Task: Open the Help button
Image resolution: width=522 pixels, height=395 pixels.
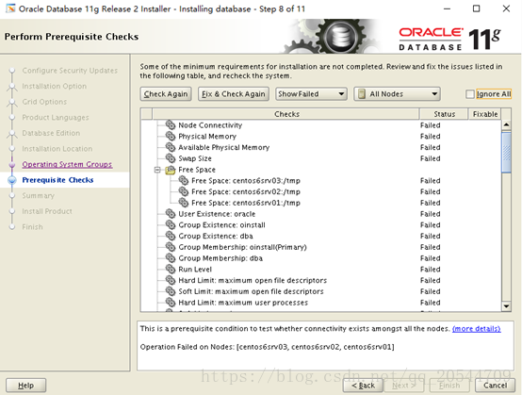Action: pyautogui.click(x=26, y=386)
